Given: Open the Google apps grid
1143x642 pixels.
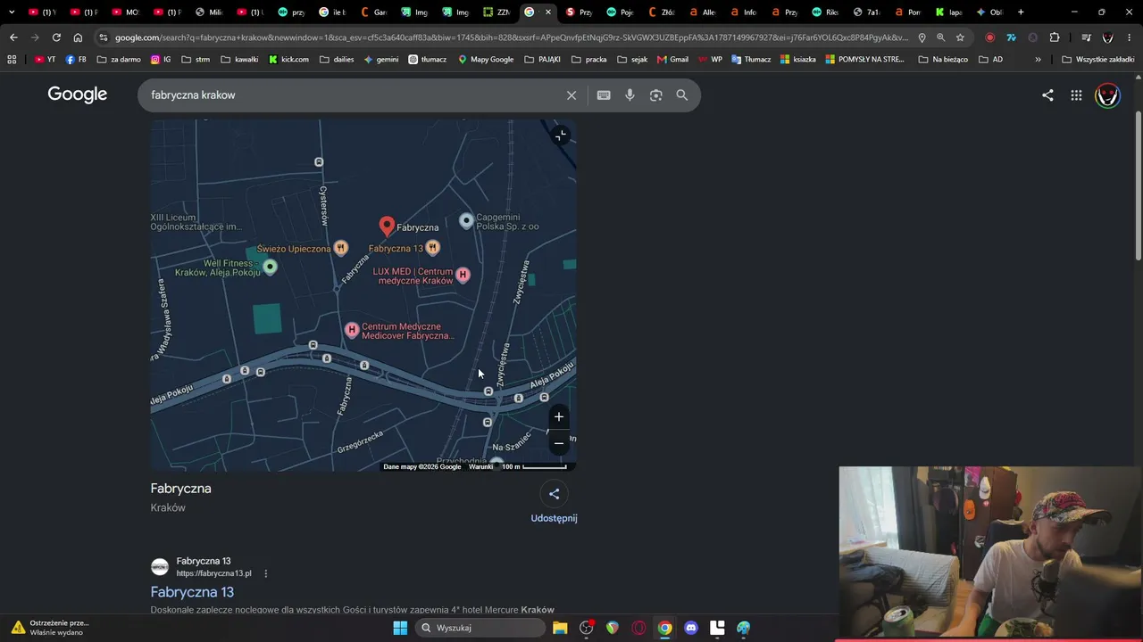Looking at the screenshot, I should (x=1076, y=95).
